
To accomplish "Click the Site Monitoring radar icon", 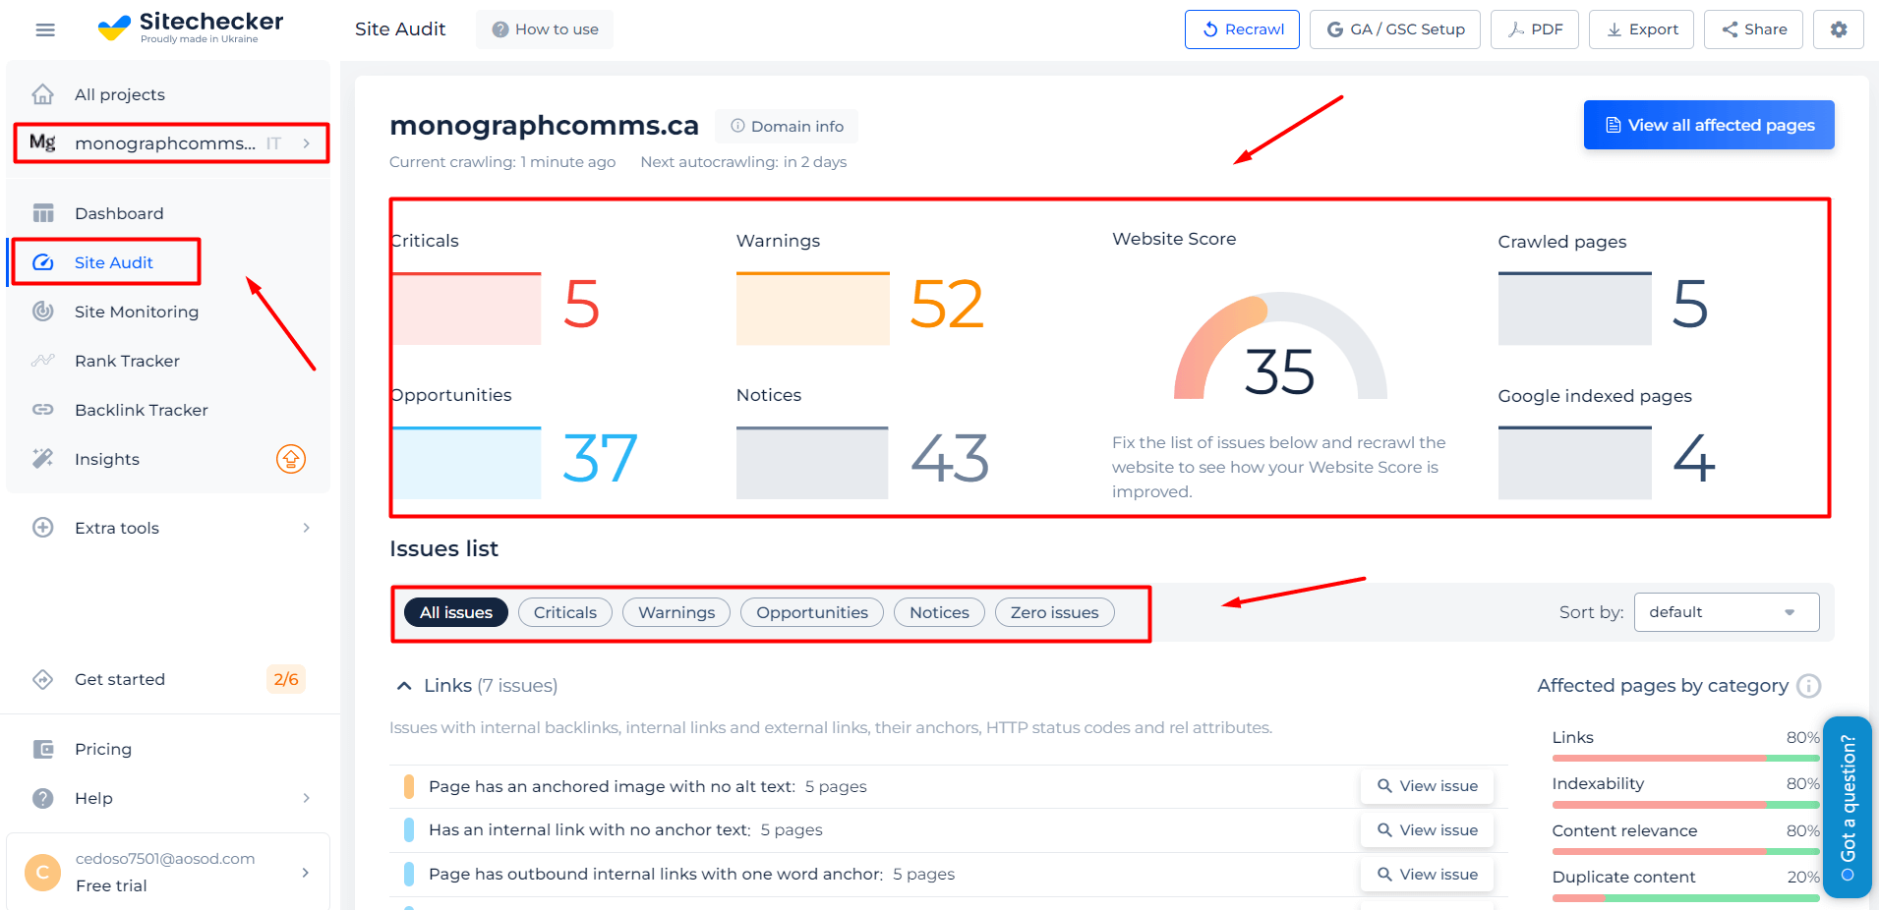I will 43,312.
